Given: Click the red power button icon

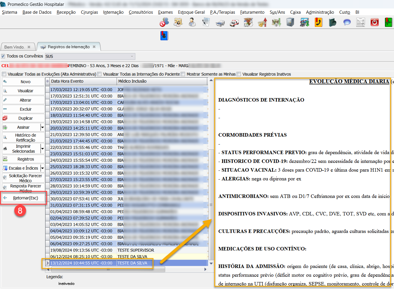Looking at the screenshot, I should [x=374, y=22].
